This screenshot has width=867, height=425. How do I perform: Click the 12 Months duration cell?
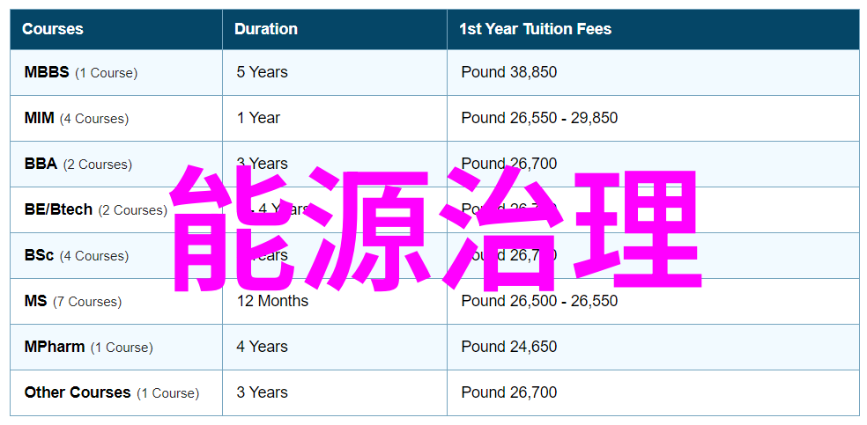click(272, 301)
